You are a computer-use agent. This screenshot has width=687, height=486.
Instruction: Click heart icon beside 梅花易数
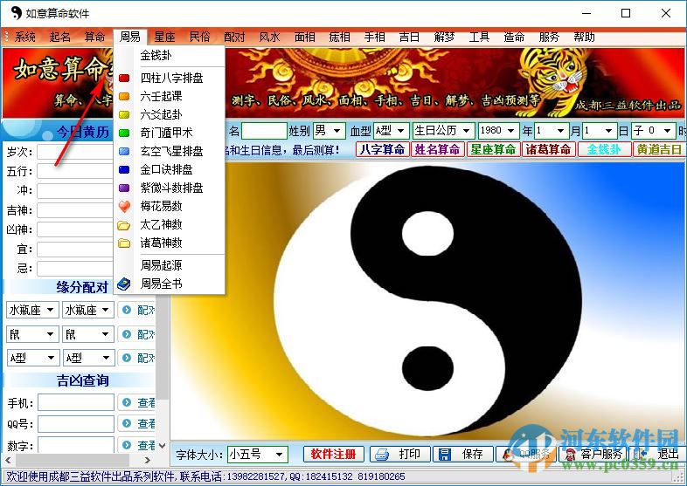124,207
